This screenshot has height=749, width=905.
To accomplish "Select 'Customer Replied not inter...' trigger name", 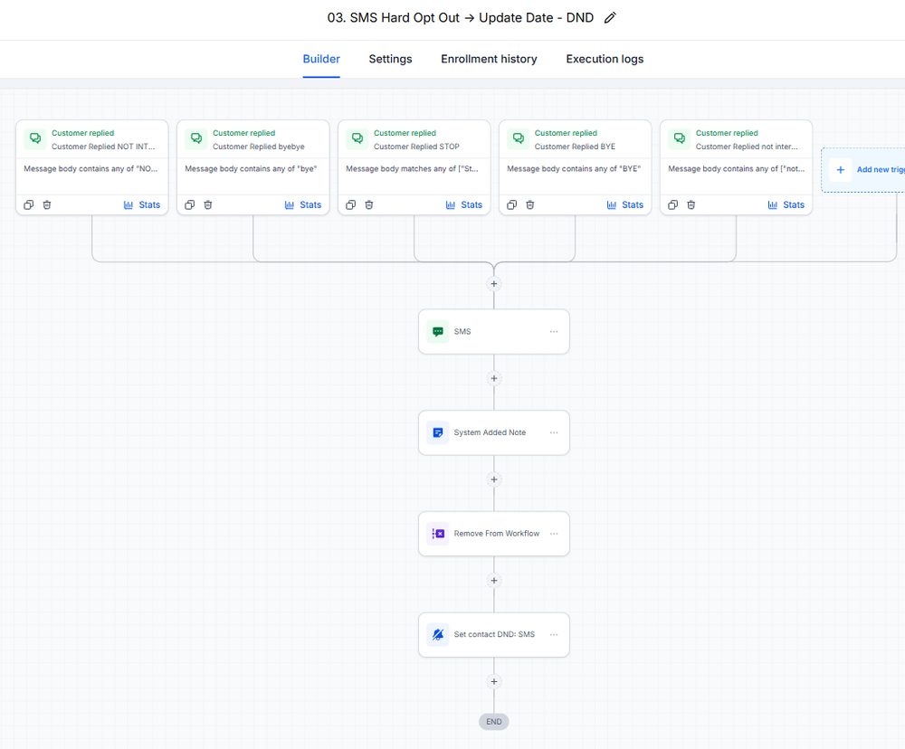I will click(x=747, y=147).
